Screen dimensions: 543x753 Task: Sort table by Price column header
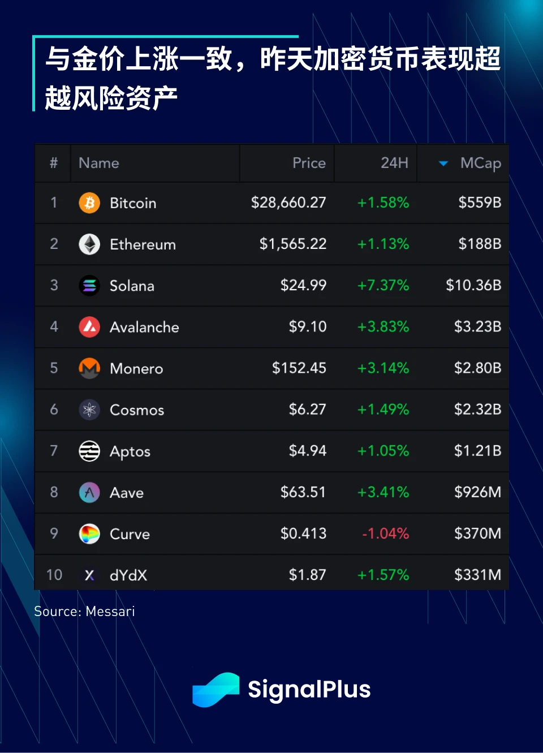pos(309,163)
